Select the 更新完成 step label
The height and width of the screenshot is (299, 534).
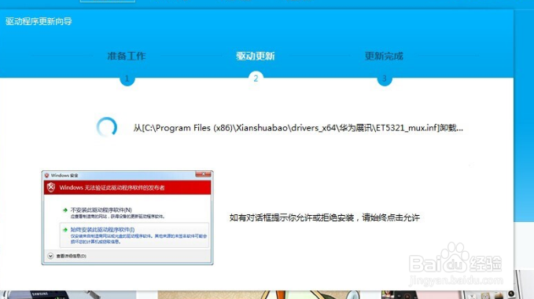[384, 56]
